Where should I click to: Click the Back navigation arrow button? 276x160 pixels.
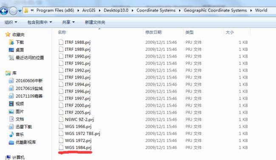4,11
